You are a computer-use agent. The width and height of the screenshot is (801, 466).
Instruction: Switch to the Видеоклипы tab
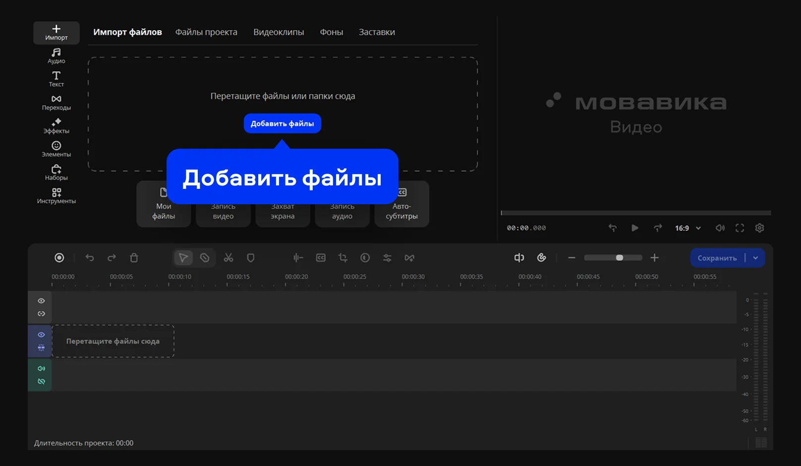pos(279,32)
